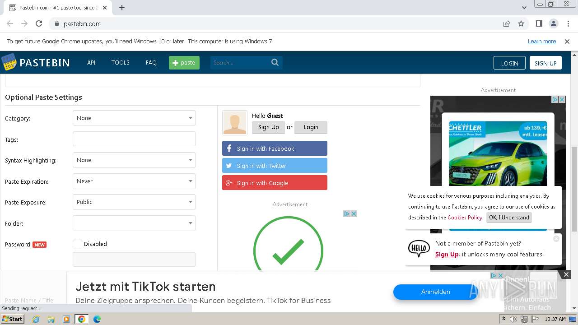Open media player from taskbar
The width and height of the screenshot is (578, 325).
(66, 319)
